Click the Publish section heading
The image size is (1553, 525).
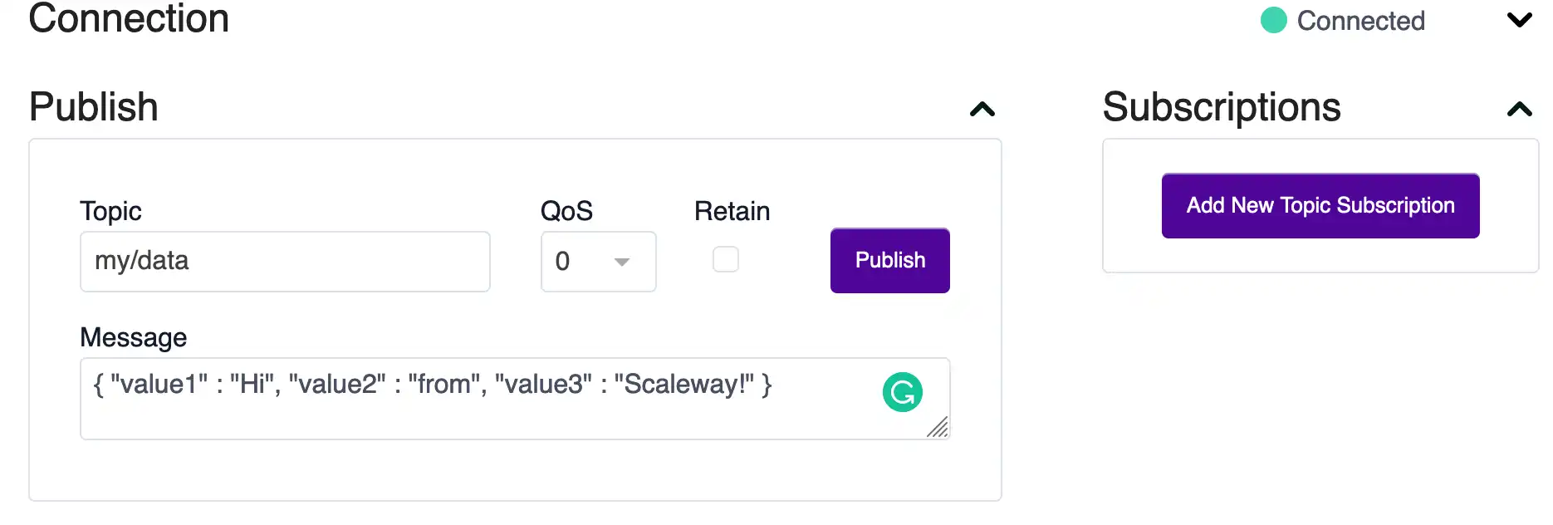[94, 107]
